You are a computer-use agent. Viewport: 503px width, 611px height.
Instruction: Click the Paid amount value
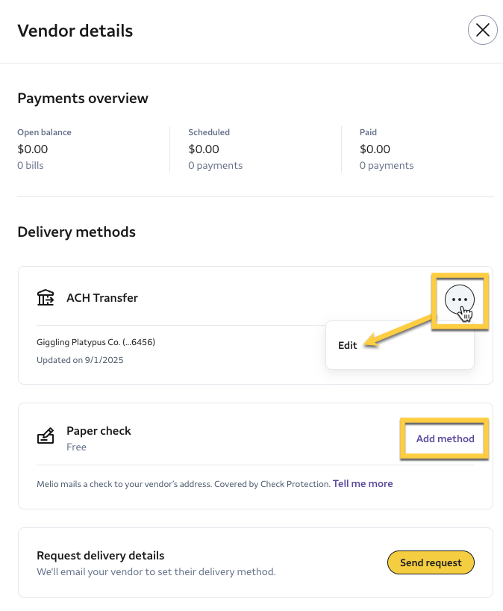(375, 149)
